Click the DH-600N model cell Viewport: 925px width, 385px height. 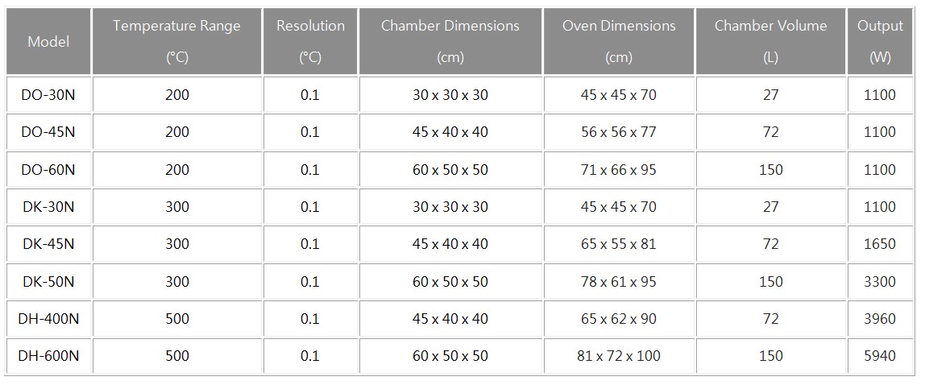pos(48,356)
